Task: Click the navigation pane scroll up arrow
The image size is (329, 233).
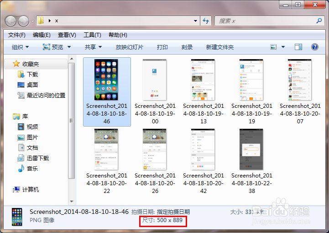Action: (x=72, y=59)
